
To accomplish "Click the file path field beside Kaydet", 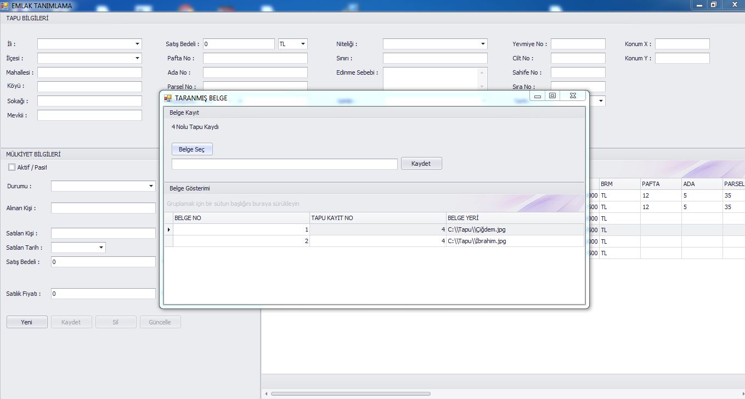I will [284, 164].
